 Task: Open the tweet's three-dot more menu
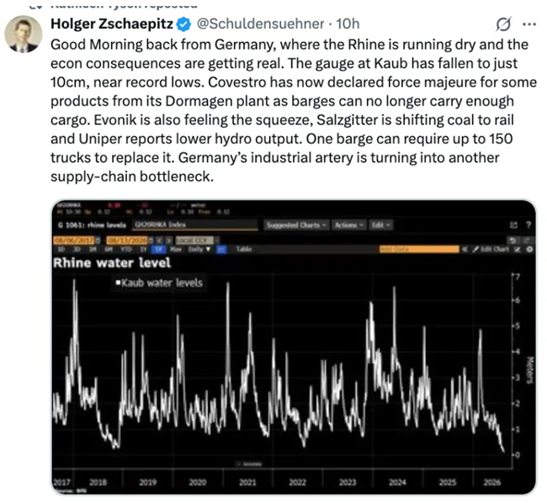(x=529, y=24)
